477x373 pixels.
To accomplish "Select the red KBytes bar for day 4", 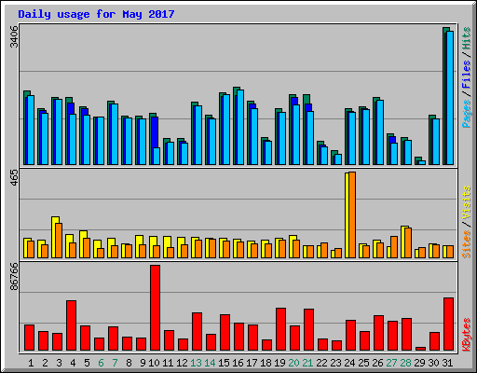I will pos(72,325).
